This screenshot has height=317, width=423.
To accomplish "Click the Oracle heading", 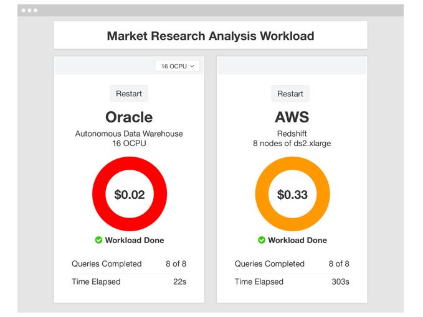I will pyautogui.click(x=129, y=117).
